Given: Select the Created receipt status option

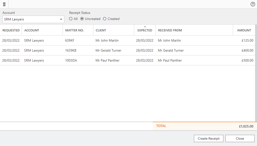Looking at the screenshot, I should (105, 19).
